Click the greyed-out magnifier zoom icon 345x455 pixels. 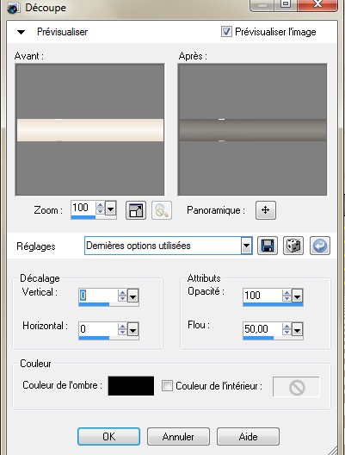click(162, 210)
